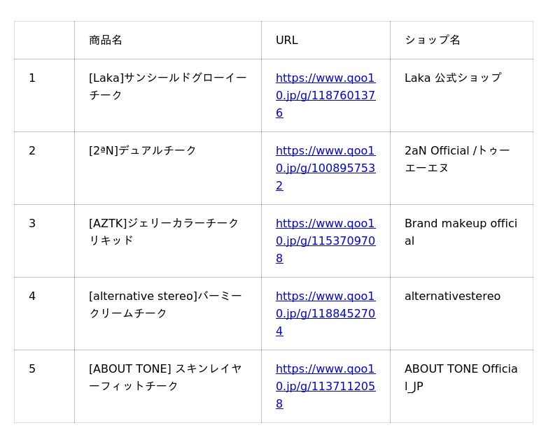The width and height of the screenshot is (560, 444).
Task: Click the row number 4 cell
Action: coord(44,314)
